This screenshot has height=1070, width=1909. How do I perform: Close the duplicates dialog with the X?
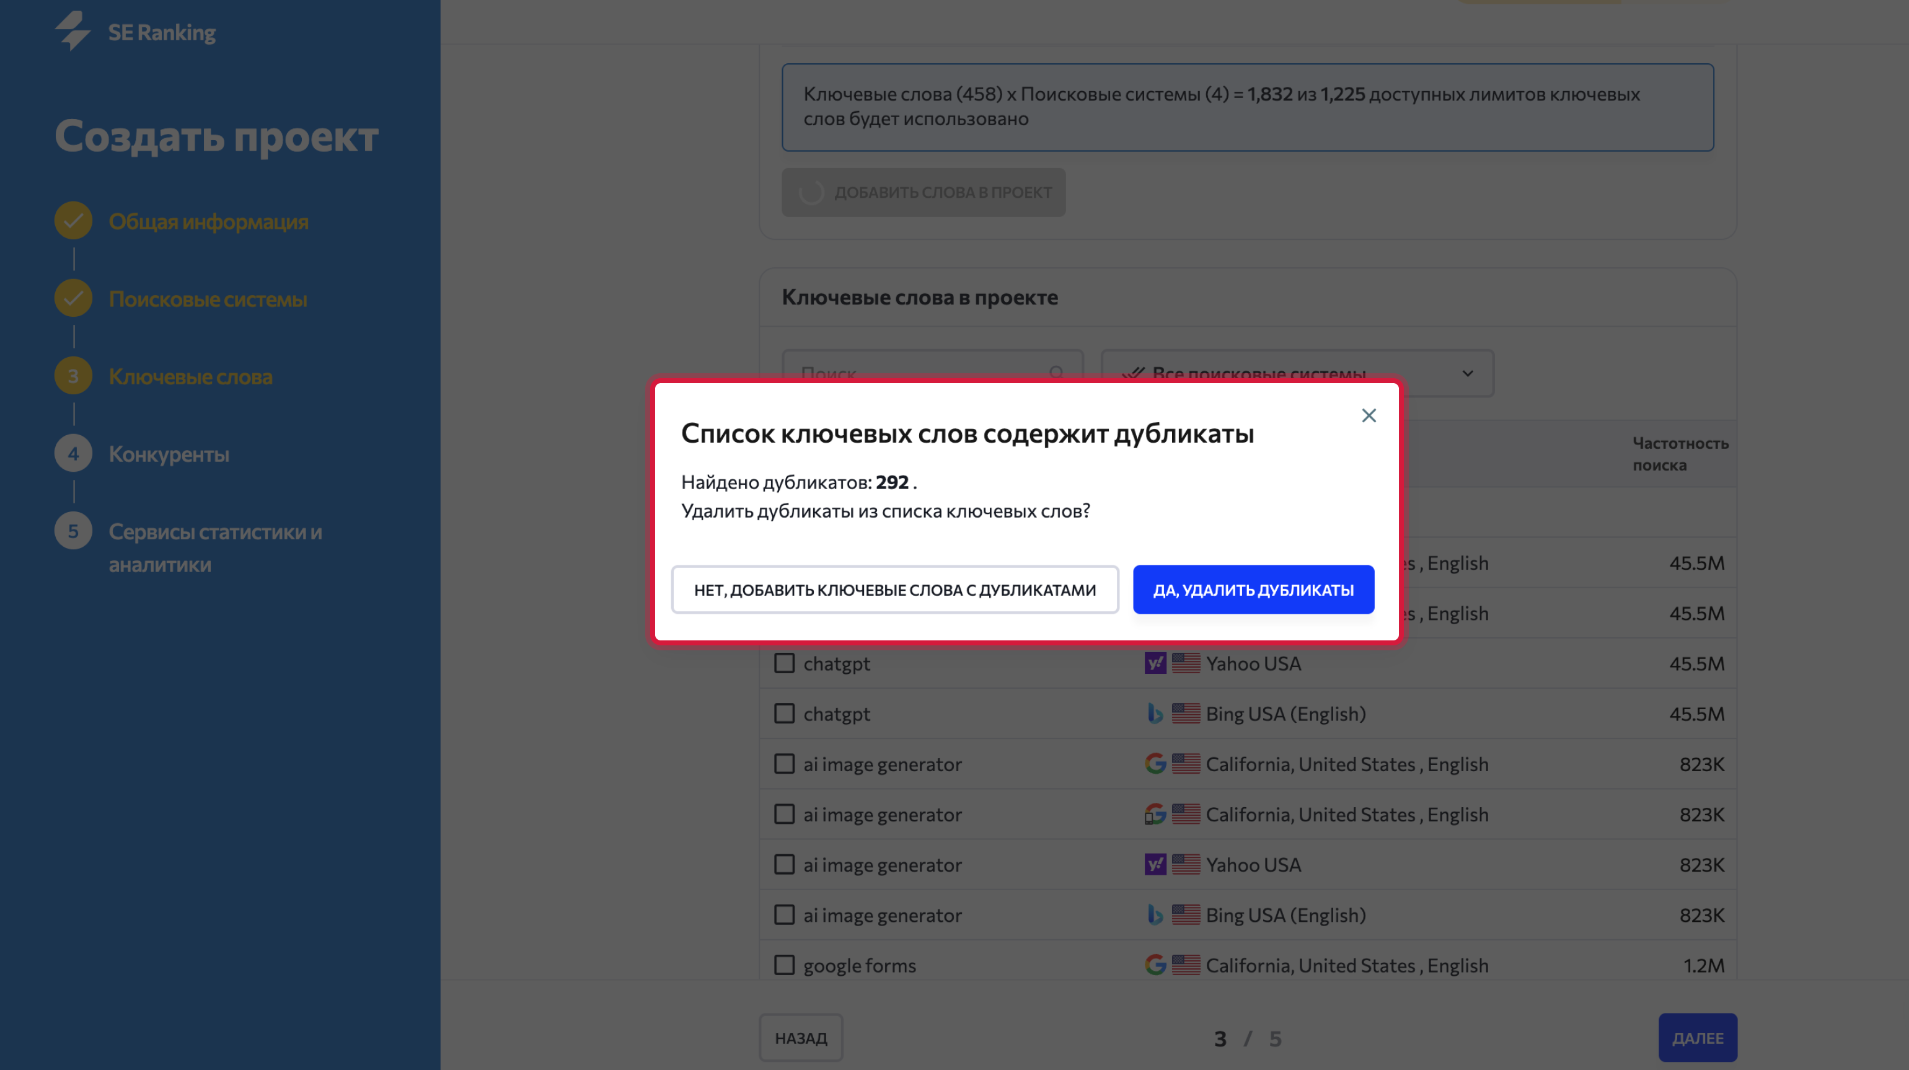pyautogui.click(x=1368, y=416)
